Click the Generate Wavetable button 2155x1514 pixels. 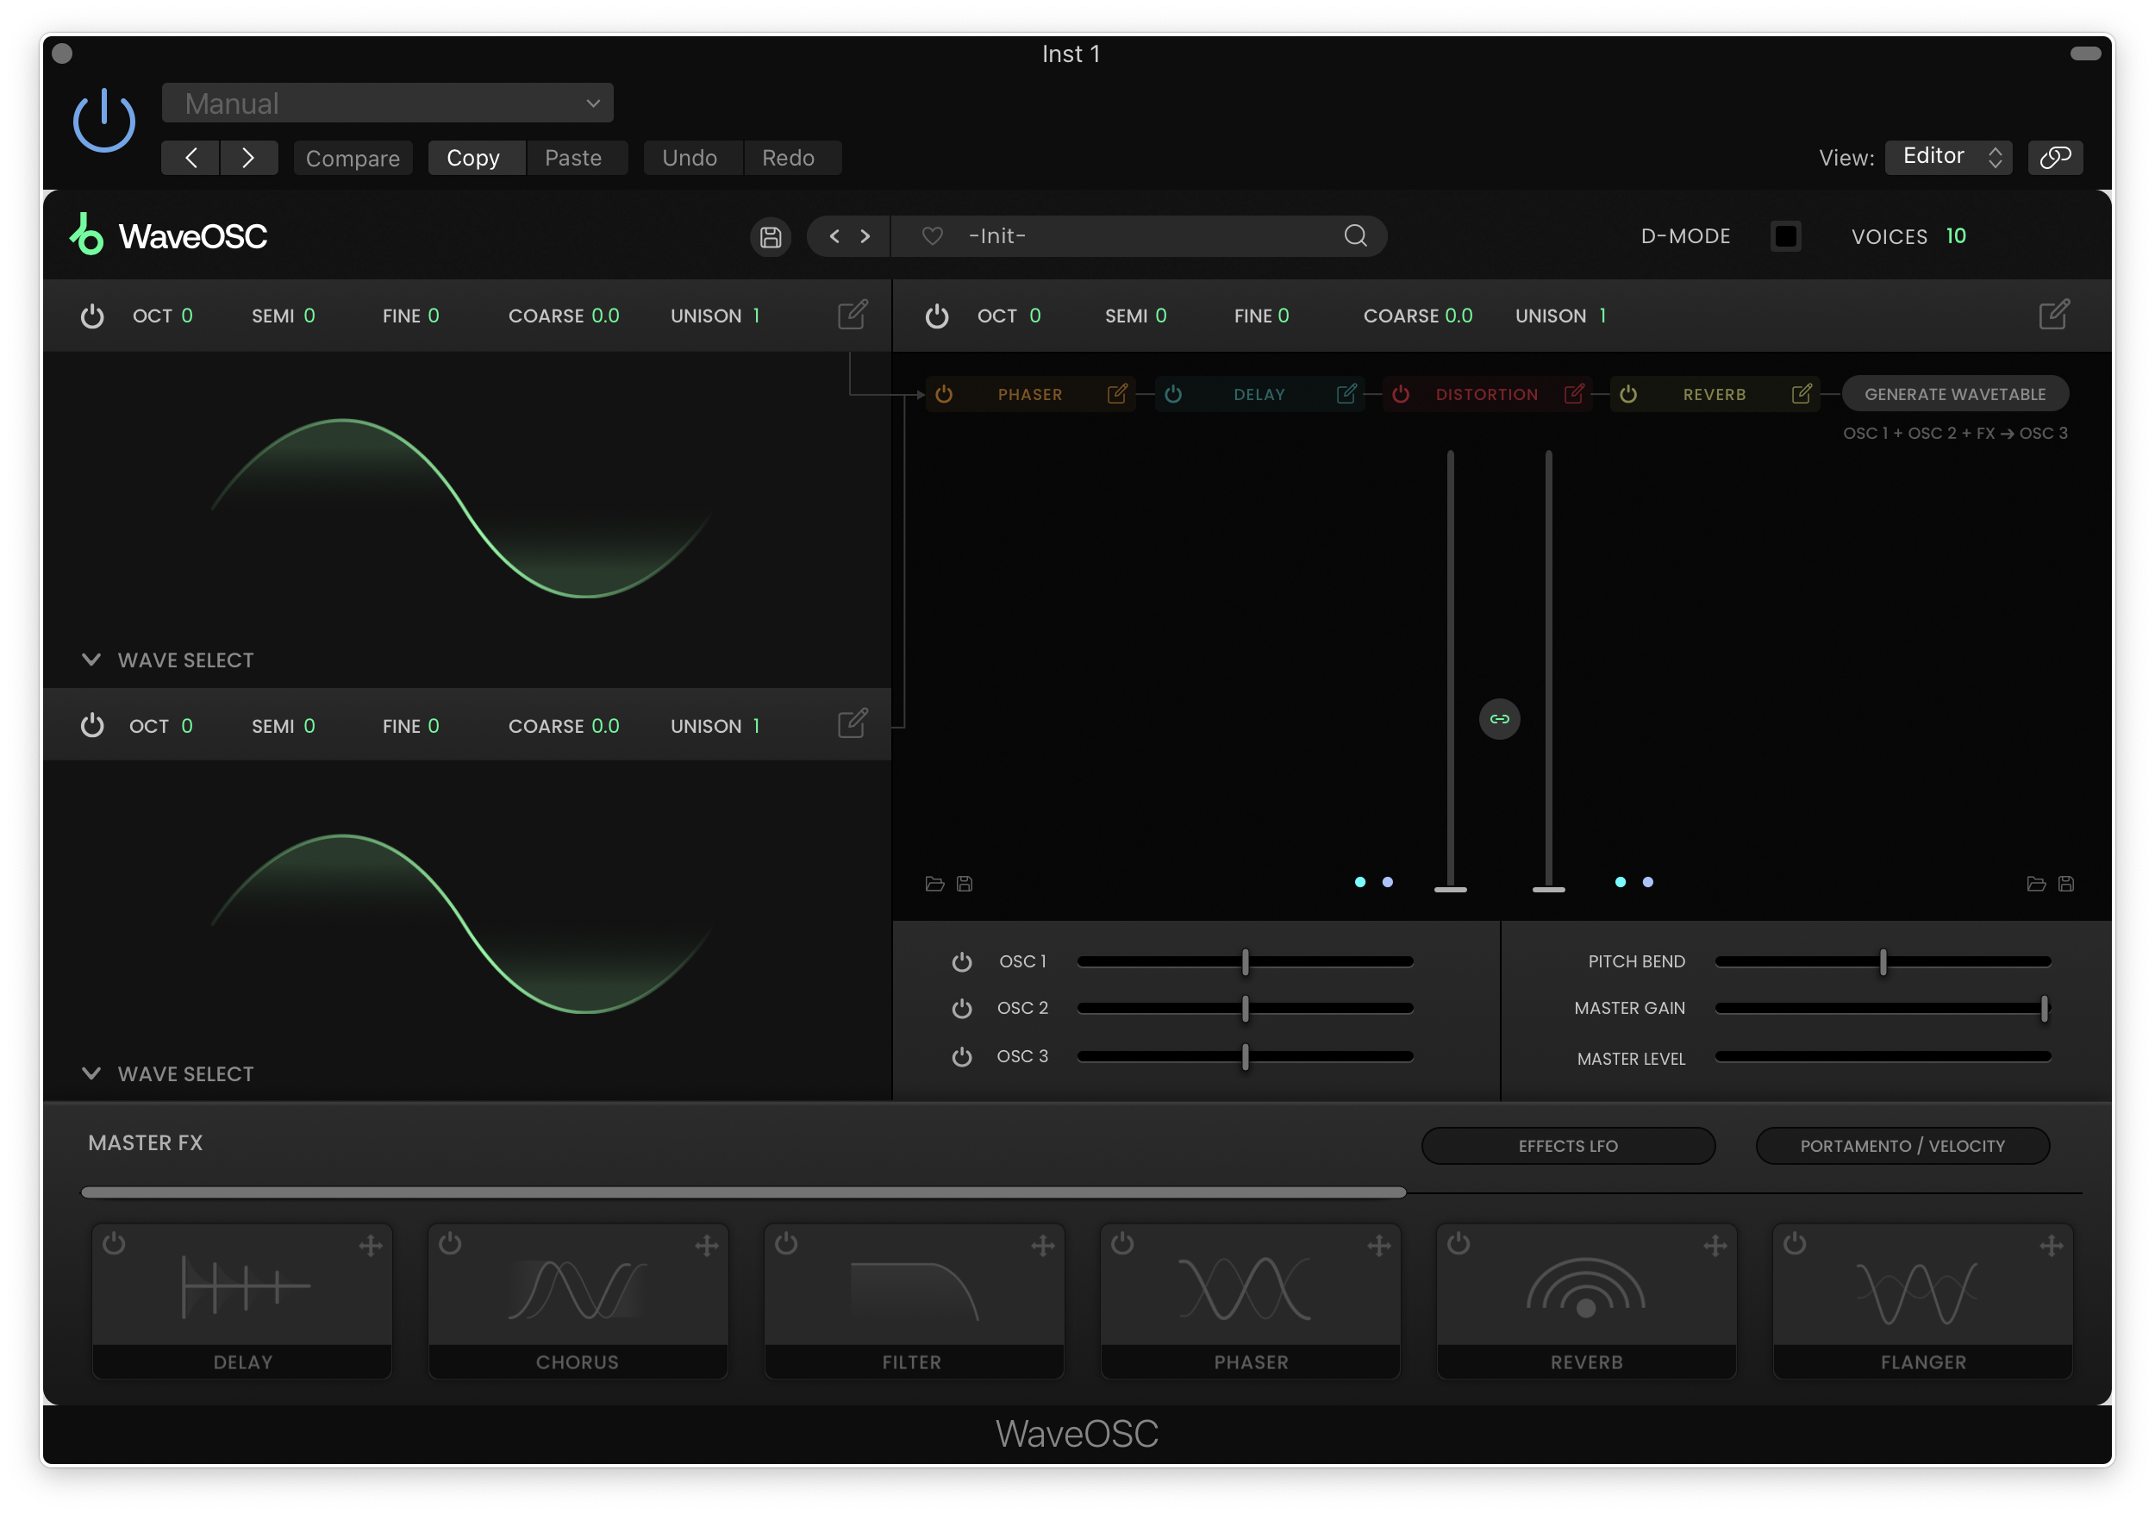(1954, 394)
